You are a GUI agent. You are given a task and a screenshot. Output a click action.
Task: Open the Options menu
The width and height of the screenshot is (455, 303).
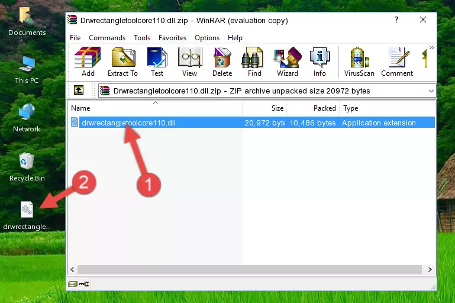point(207,38)
